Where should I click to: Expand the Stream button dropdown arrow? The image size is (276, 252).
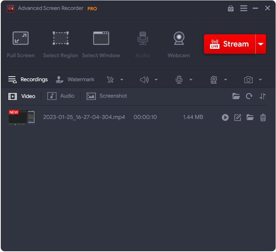tap(261, 44)
